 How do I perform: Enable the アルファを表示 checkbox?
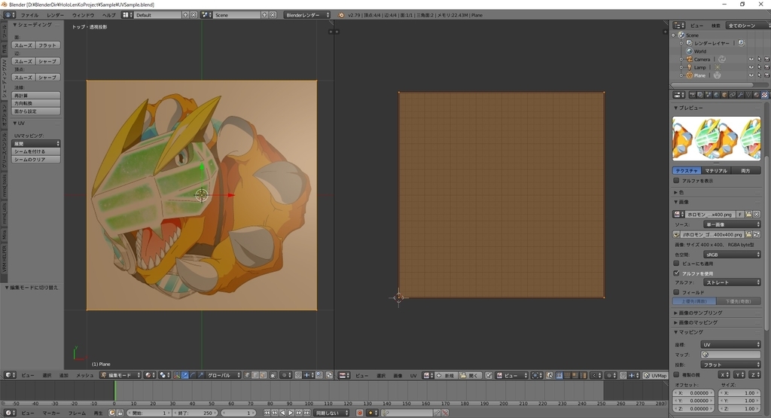677,181
